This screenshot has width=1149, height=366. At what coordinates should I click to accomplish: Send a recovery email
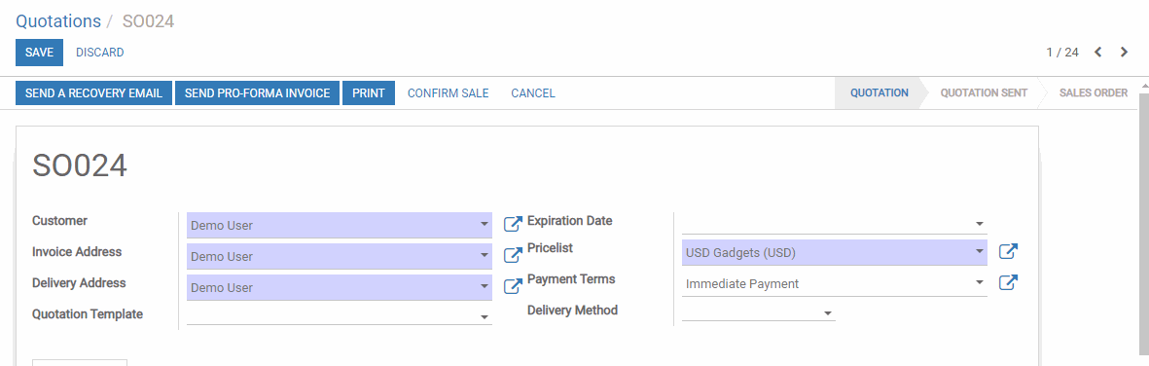coord(93,93)
